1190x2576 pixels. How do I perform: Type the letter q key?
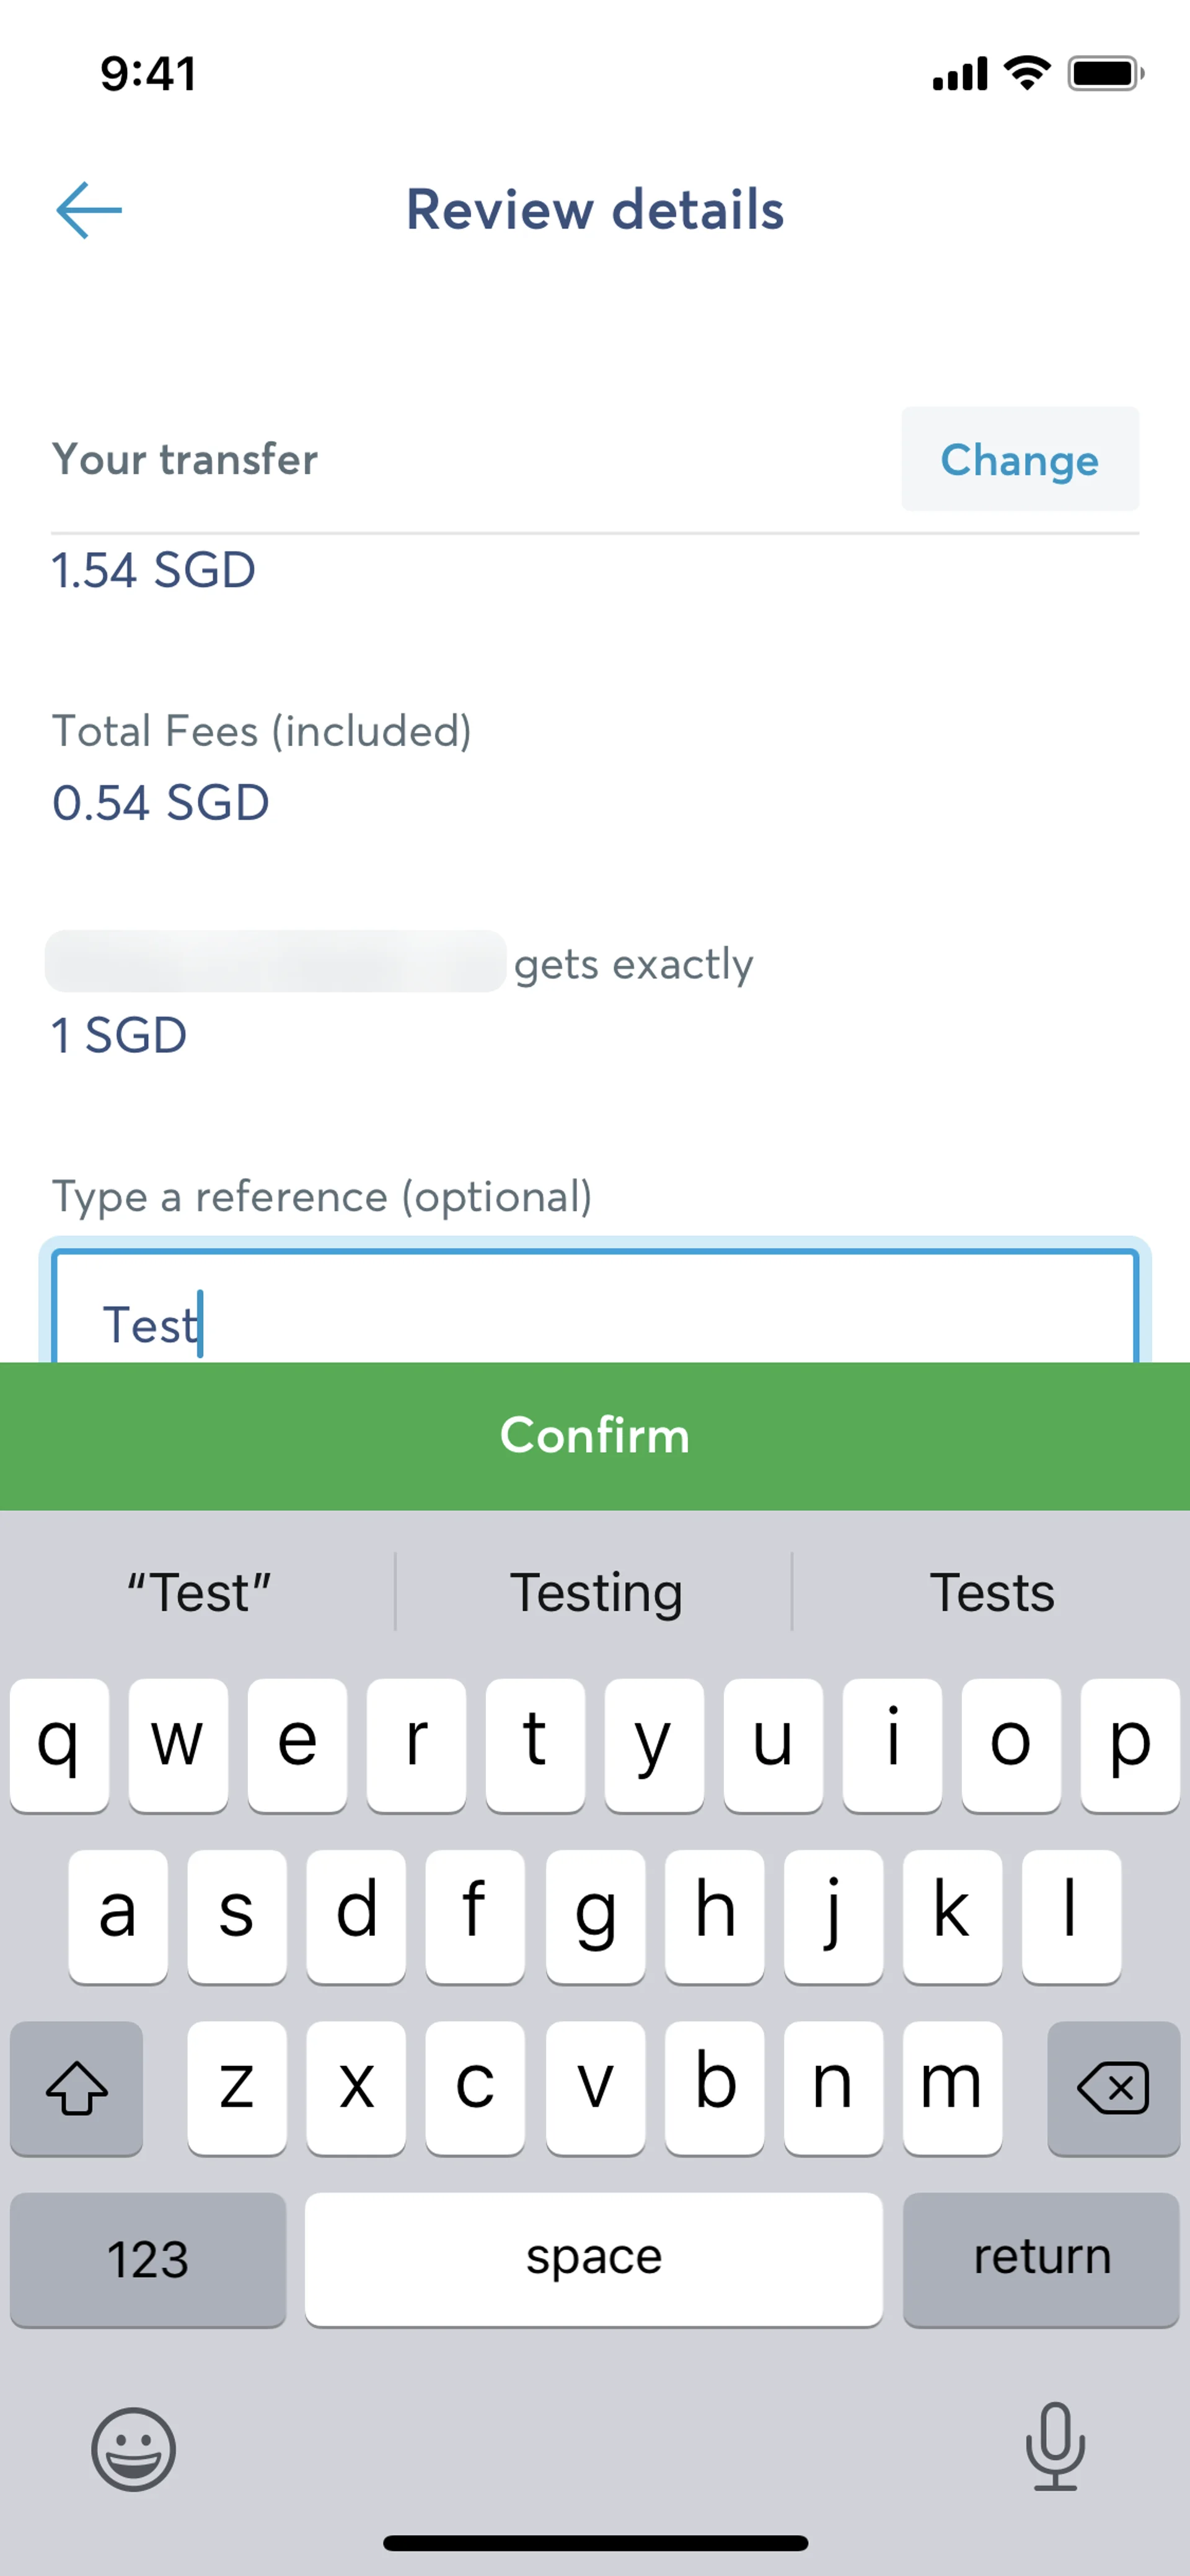point(59,1744)
